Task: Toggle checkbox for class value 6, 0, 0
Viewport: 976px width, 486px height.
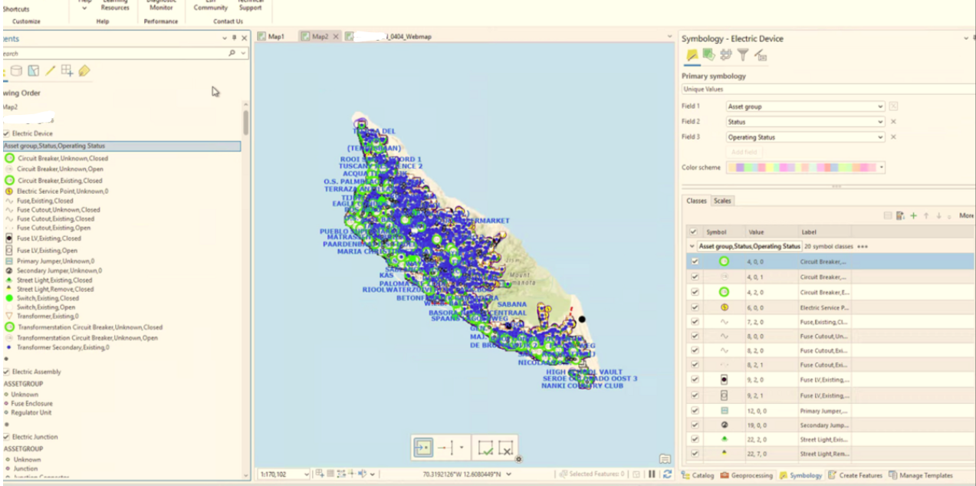Action: (695, 307)
